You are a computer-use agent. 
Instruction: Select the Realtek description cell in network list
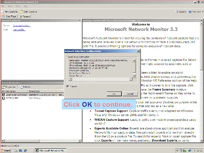point(46,95)
